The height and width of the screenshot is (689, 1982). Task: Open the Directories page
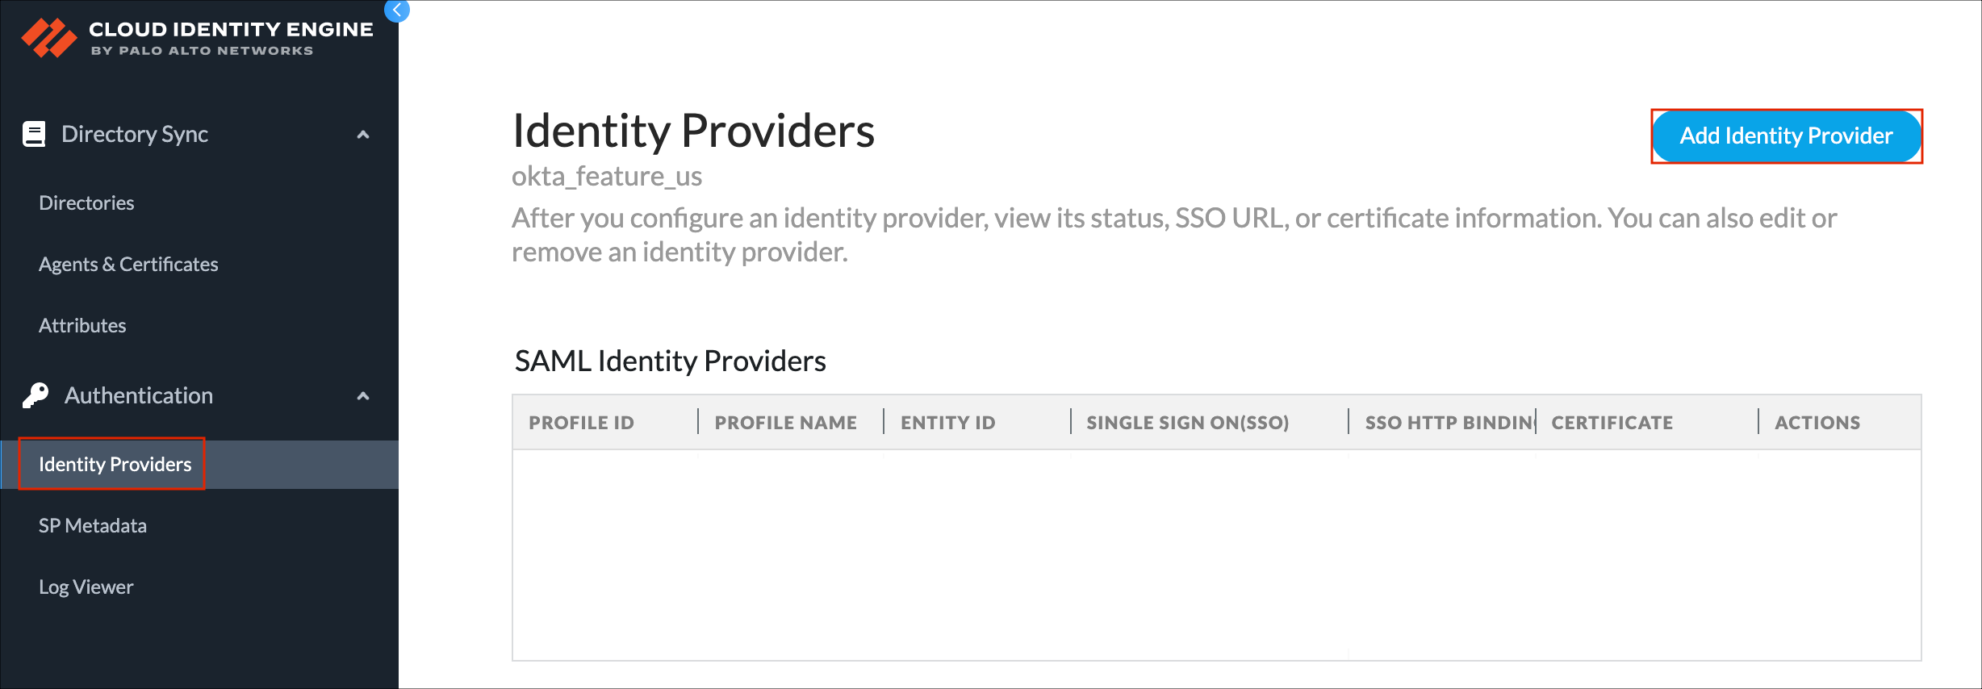click(86, 203)
